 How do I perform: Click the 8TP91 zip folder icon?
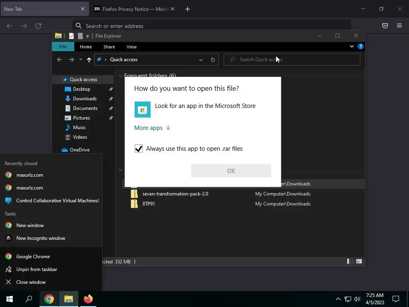(x=134, y=203)
